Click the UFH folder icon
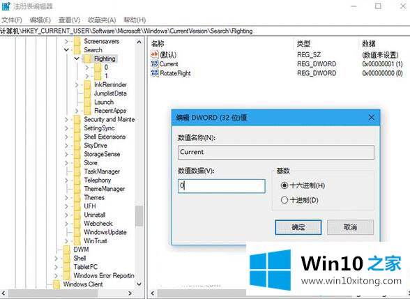This screenshot has height=299, width=410. pyautogui.click(x=77, y=206)
